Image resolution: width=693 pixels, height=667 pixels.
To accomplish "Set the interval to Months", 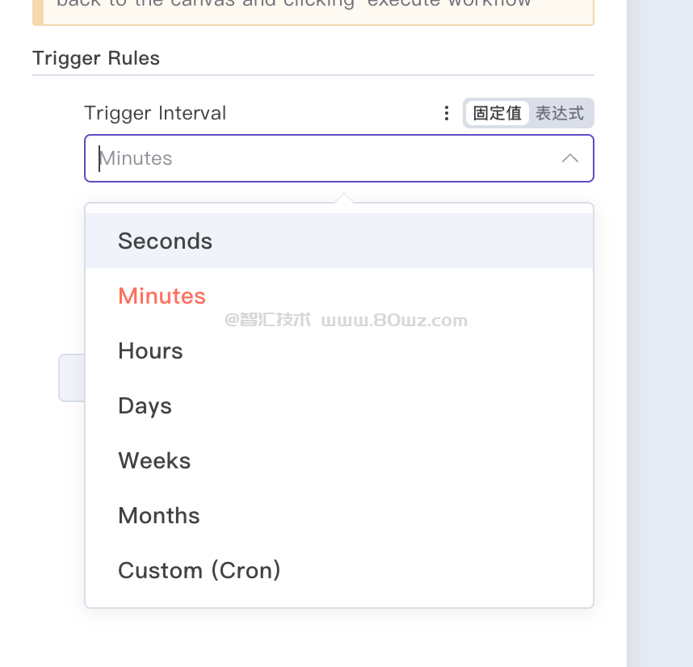I will pos(159,515).
